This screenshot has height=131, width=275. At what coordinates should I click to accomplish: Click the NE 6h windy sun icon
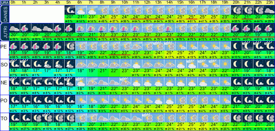(81, 82)
